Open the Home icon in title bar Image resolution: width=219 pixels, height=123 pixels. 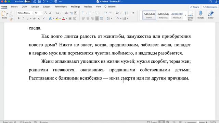click(x=35, y=1)
